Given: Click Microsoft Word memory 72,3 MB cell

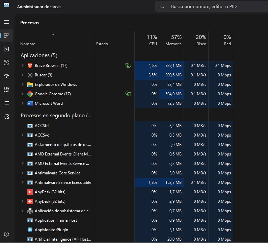Looking at the screenshot, I should (x=171, y=103).
